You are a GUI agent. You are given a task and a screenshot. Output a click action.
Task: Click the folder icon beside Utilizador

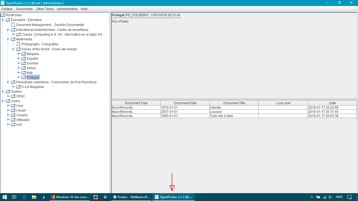coord(13,120)
